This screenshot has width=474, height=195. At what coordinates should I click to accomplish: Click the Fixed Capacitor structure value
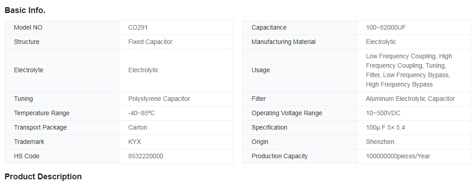150,42
